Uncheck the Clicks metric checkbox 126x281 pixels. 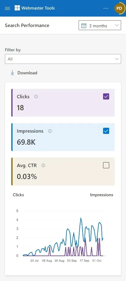point(106,97)
